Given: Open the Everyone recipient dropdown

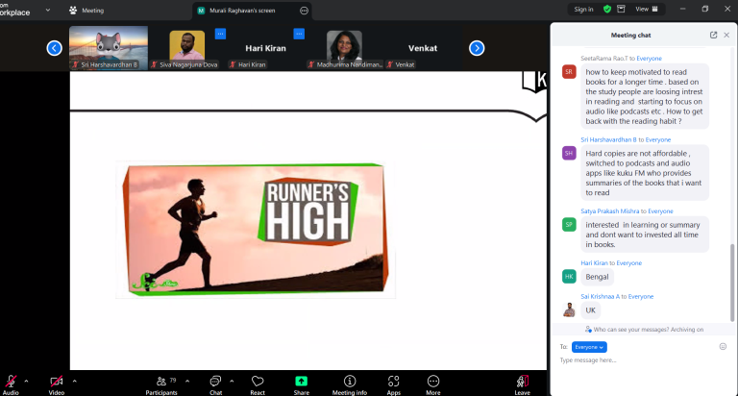Looking at the screenshot, I should (589, 347).
